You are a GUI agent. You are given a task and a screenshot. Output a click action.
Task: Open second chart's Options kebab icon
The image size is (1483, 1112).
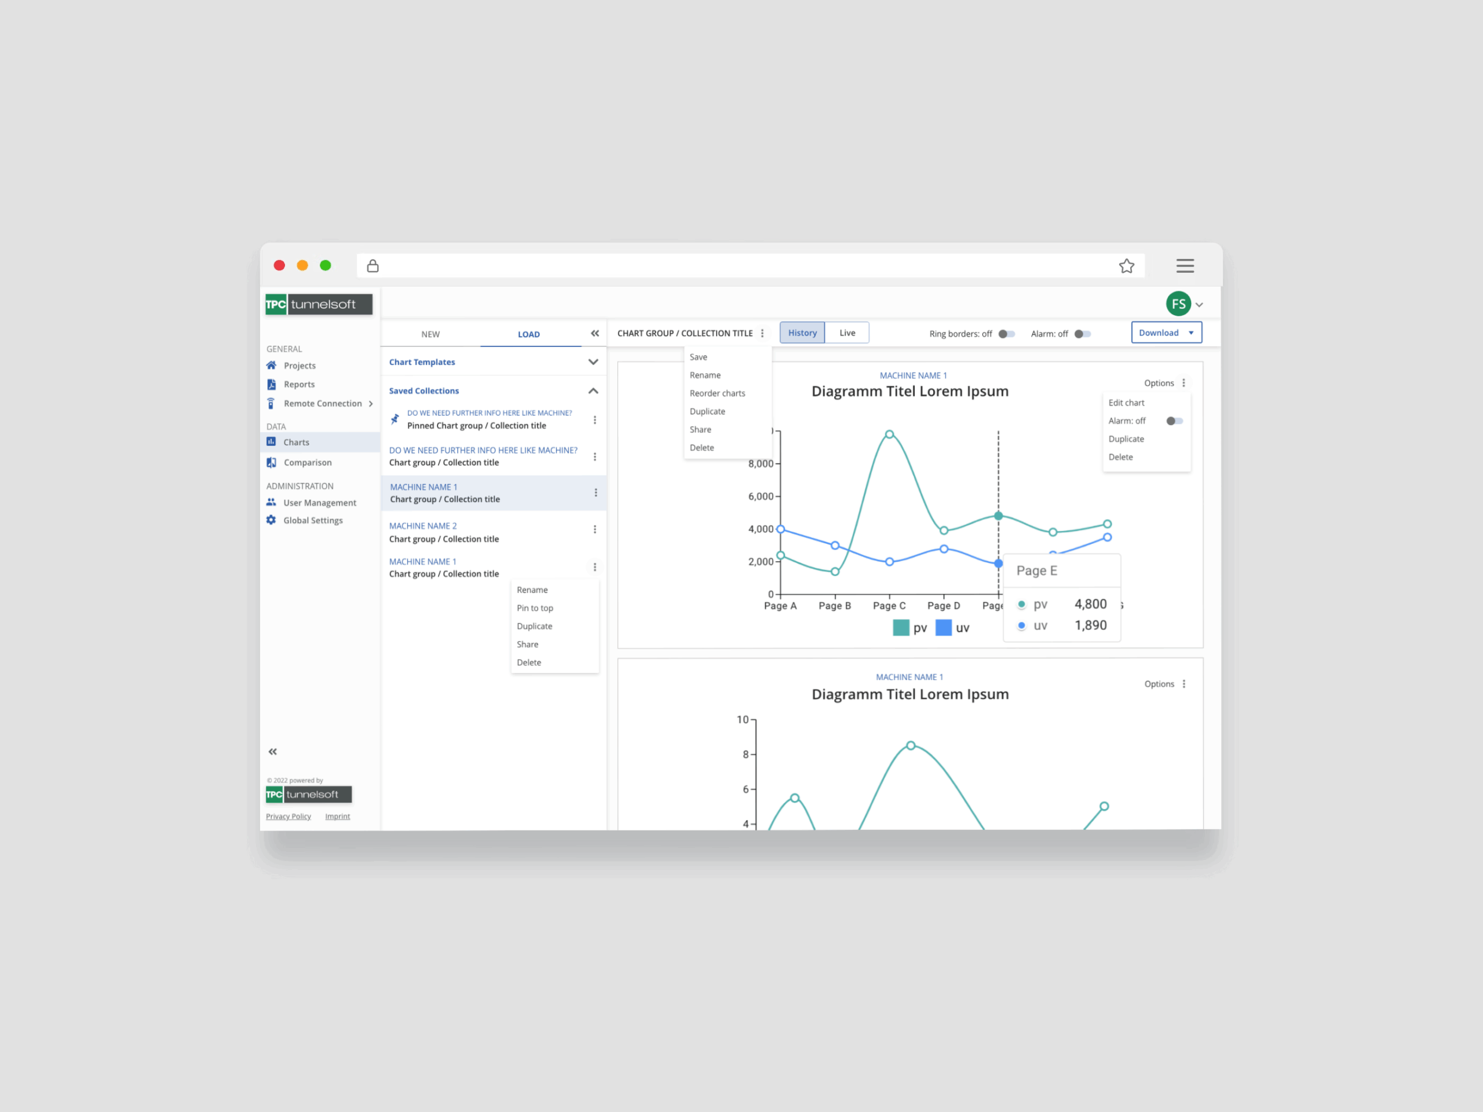[1184, 683]
